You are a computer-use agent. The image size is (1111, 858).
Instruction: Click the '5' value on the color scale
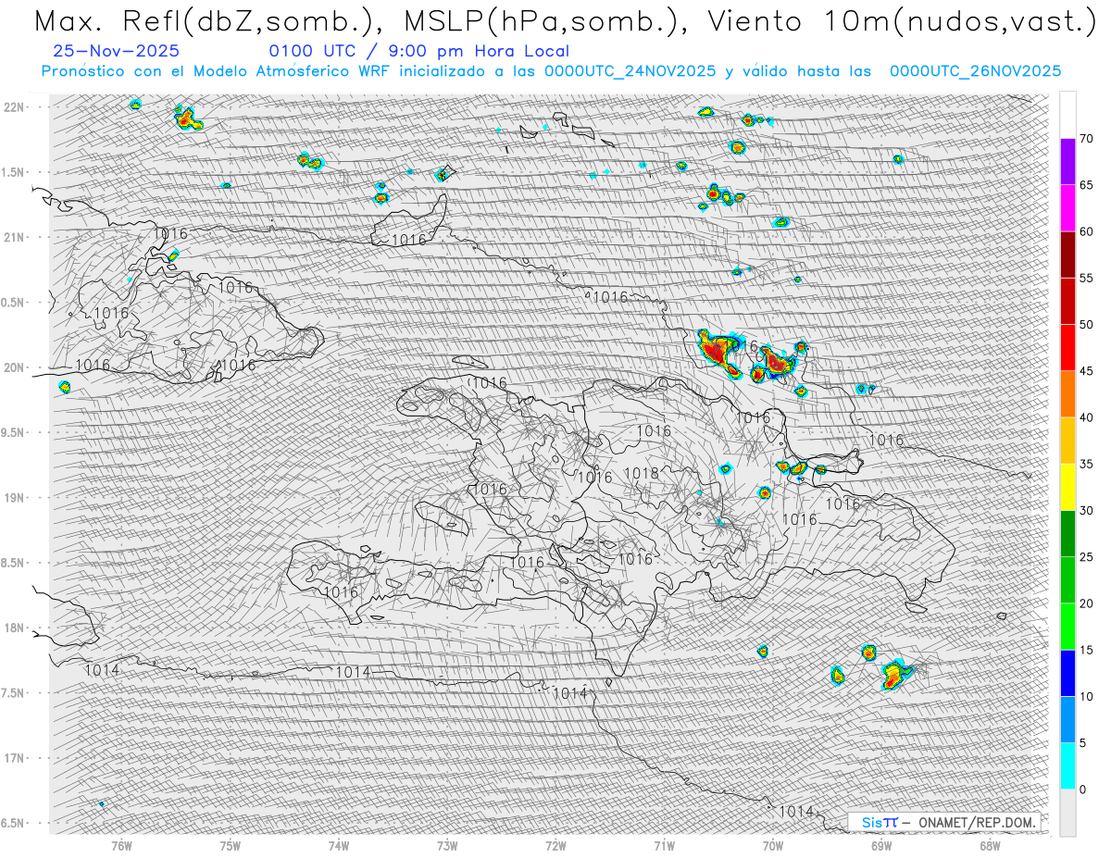(x=1082, y=742)
